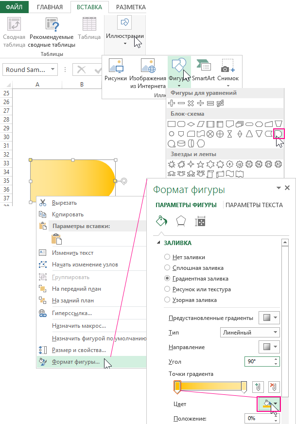Open Предустановленные градиенты dropdown
Screen dimensions: 296x424
coord(269,318)
